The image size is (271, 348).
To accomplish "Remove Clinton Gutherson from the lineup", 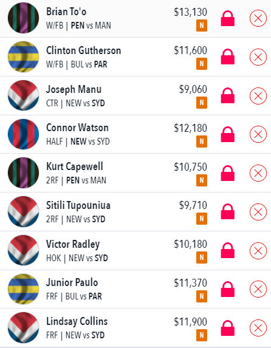I will click(258, 57).
